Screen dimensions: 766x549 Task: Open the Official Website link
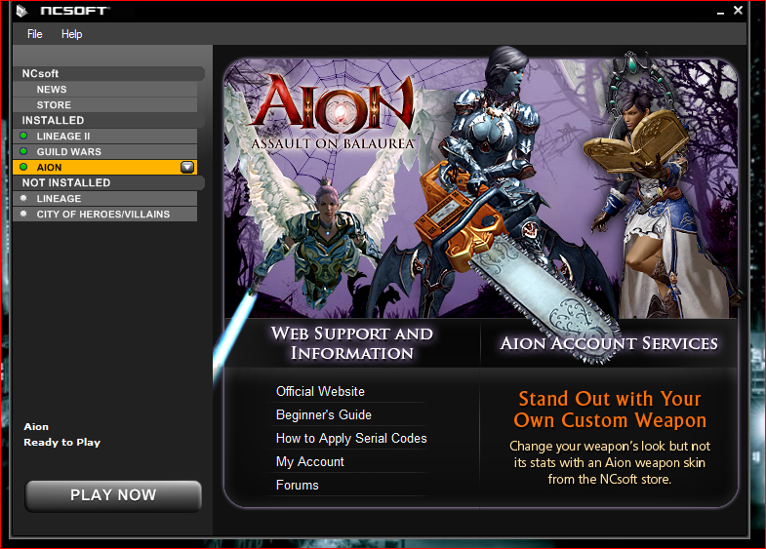[320, 391]
